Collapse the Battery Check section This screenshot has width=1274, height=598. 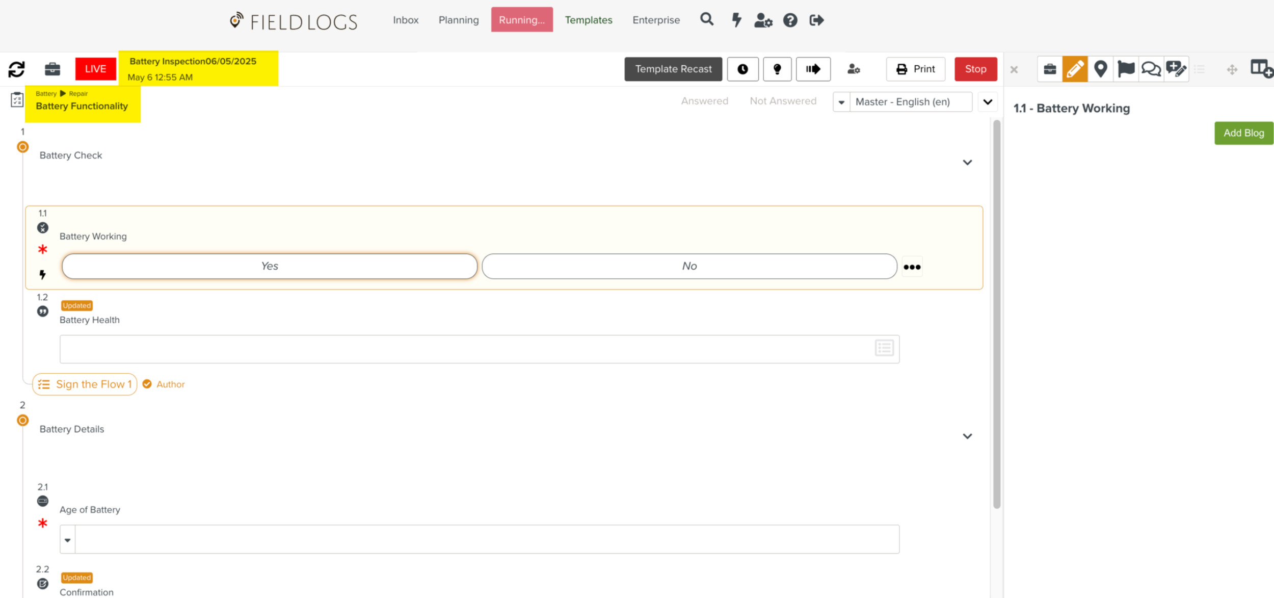click(x=967, y=162)
